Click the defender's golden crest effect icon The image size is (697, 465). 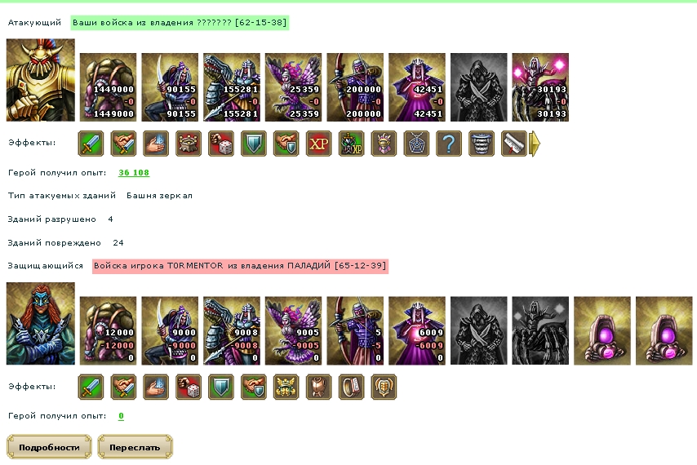tap(286, 387)
